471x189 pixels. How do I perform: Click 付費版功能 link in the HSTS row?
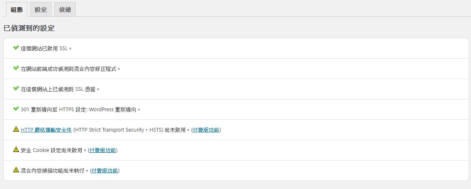pos(206,130)
